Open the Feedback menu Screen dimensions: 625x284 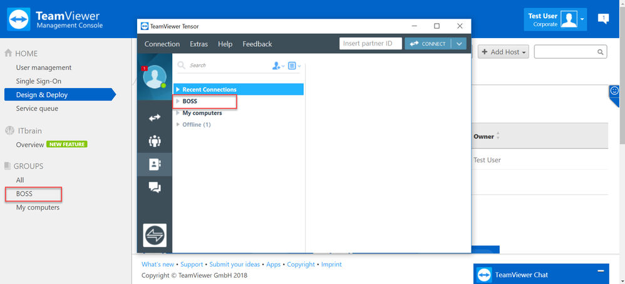click(x=257, y=44)
